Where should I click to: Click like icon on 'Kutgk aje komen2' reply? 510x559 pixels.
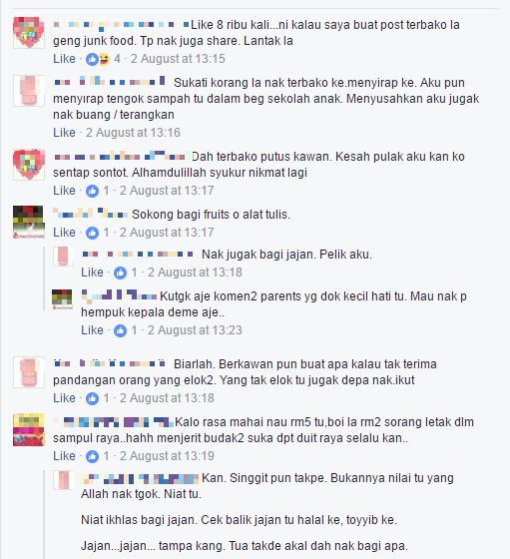point(120,330)
